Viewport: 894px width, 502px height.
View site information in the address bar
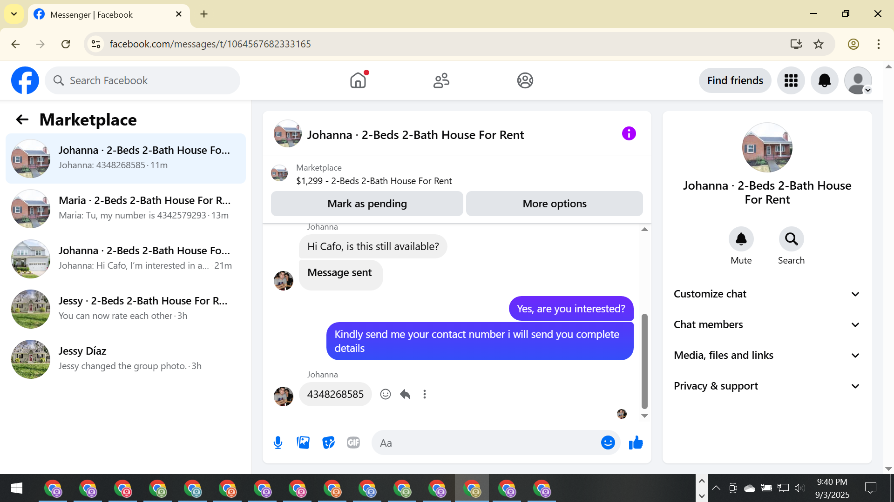[96, 44]
